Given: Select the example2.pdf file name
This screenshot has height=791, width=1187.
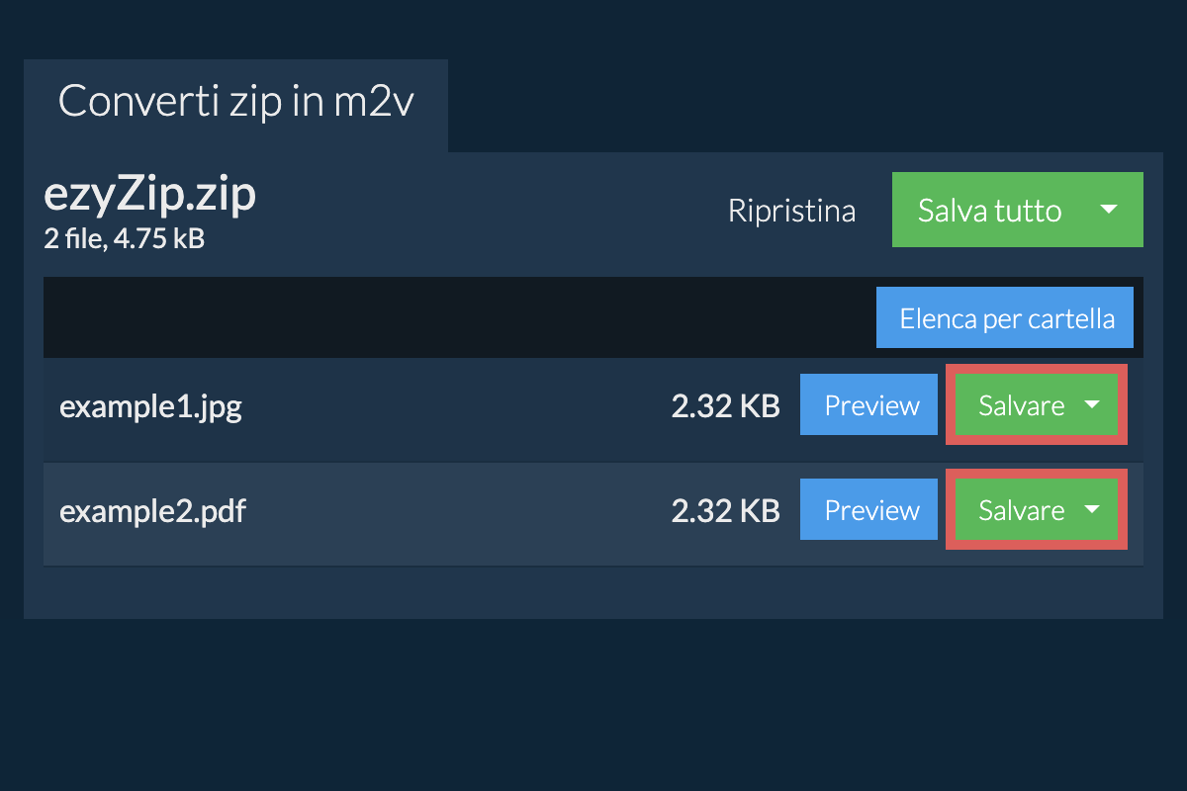Looking at the screenshot, I should (x=152, y=511).
